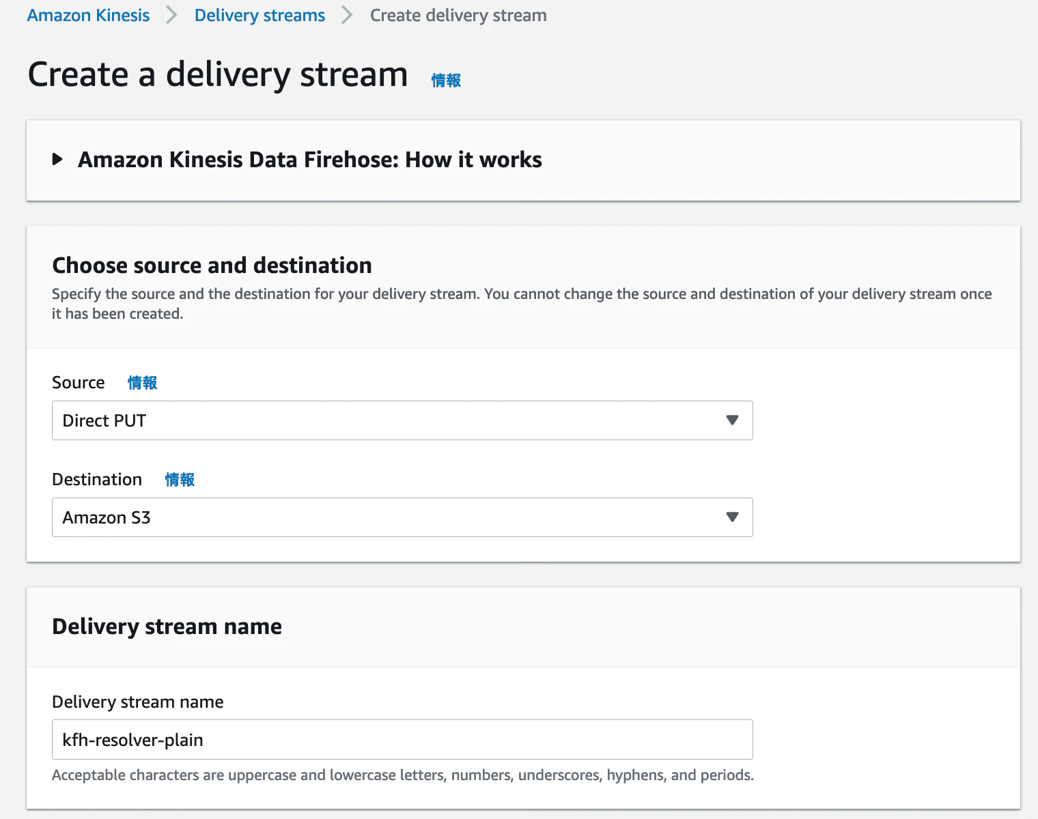Screen dimensions: 1038x819
Task: Click the Delivery stream name input field
Action: point(402,739)
